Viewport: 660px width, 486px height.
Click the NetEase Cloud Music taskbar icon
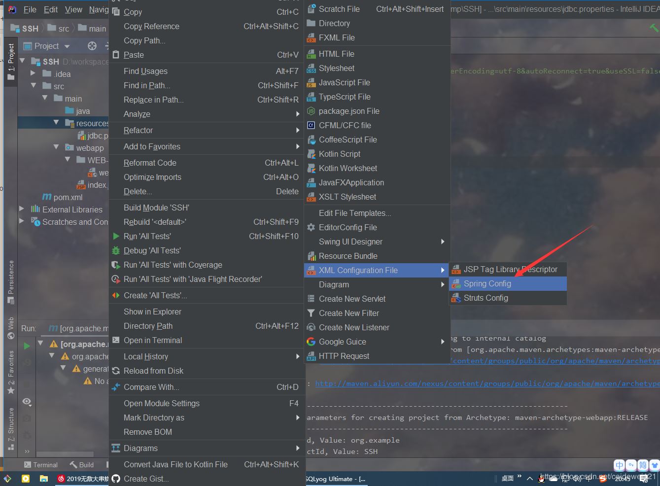[x=61, y=478]
